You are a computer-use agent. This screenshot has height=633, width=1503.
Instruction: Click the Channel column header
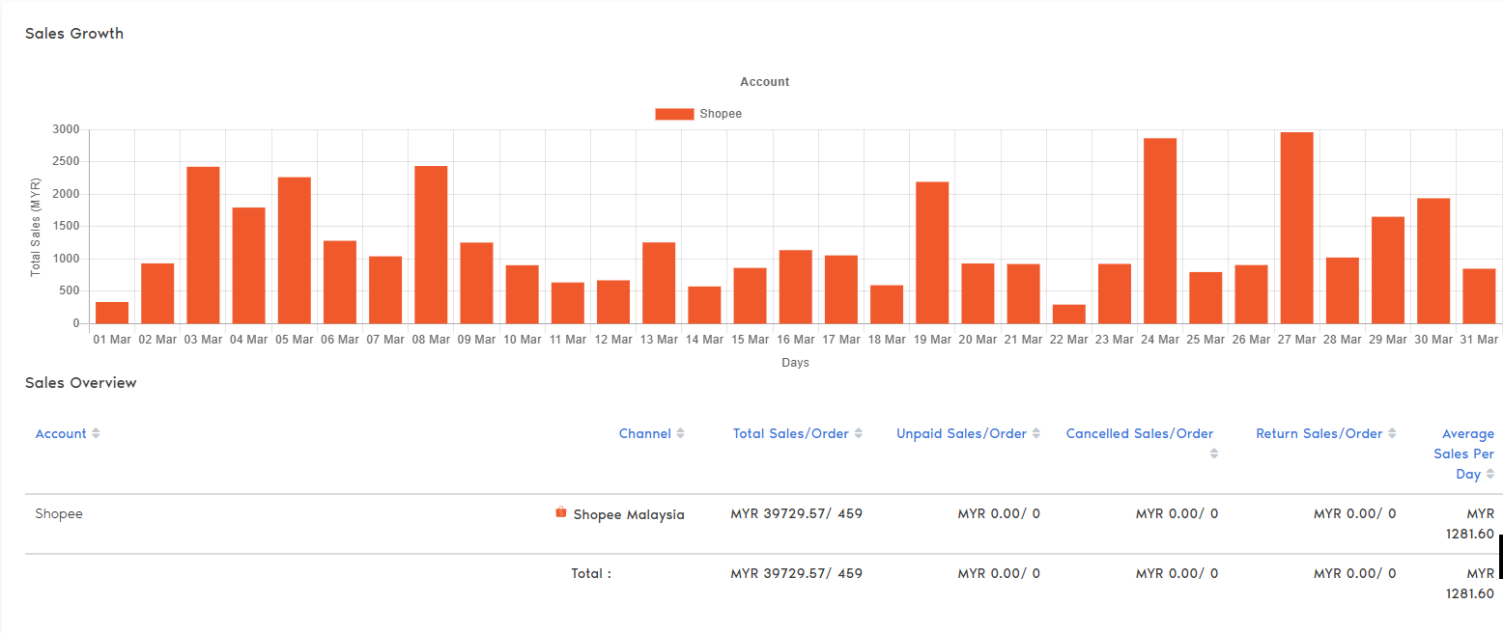[x=645, y=434]
